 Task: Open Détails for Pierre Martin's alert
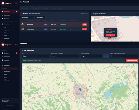point(84,25)
